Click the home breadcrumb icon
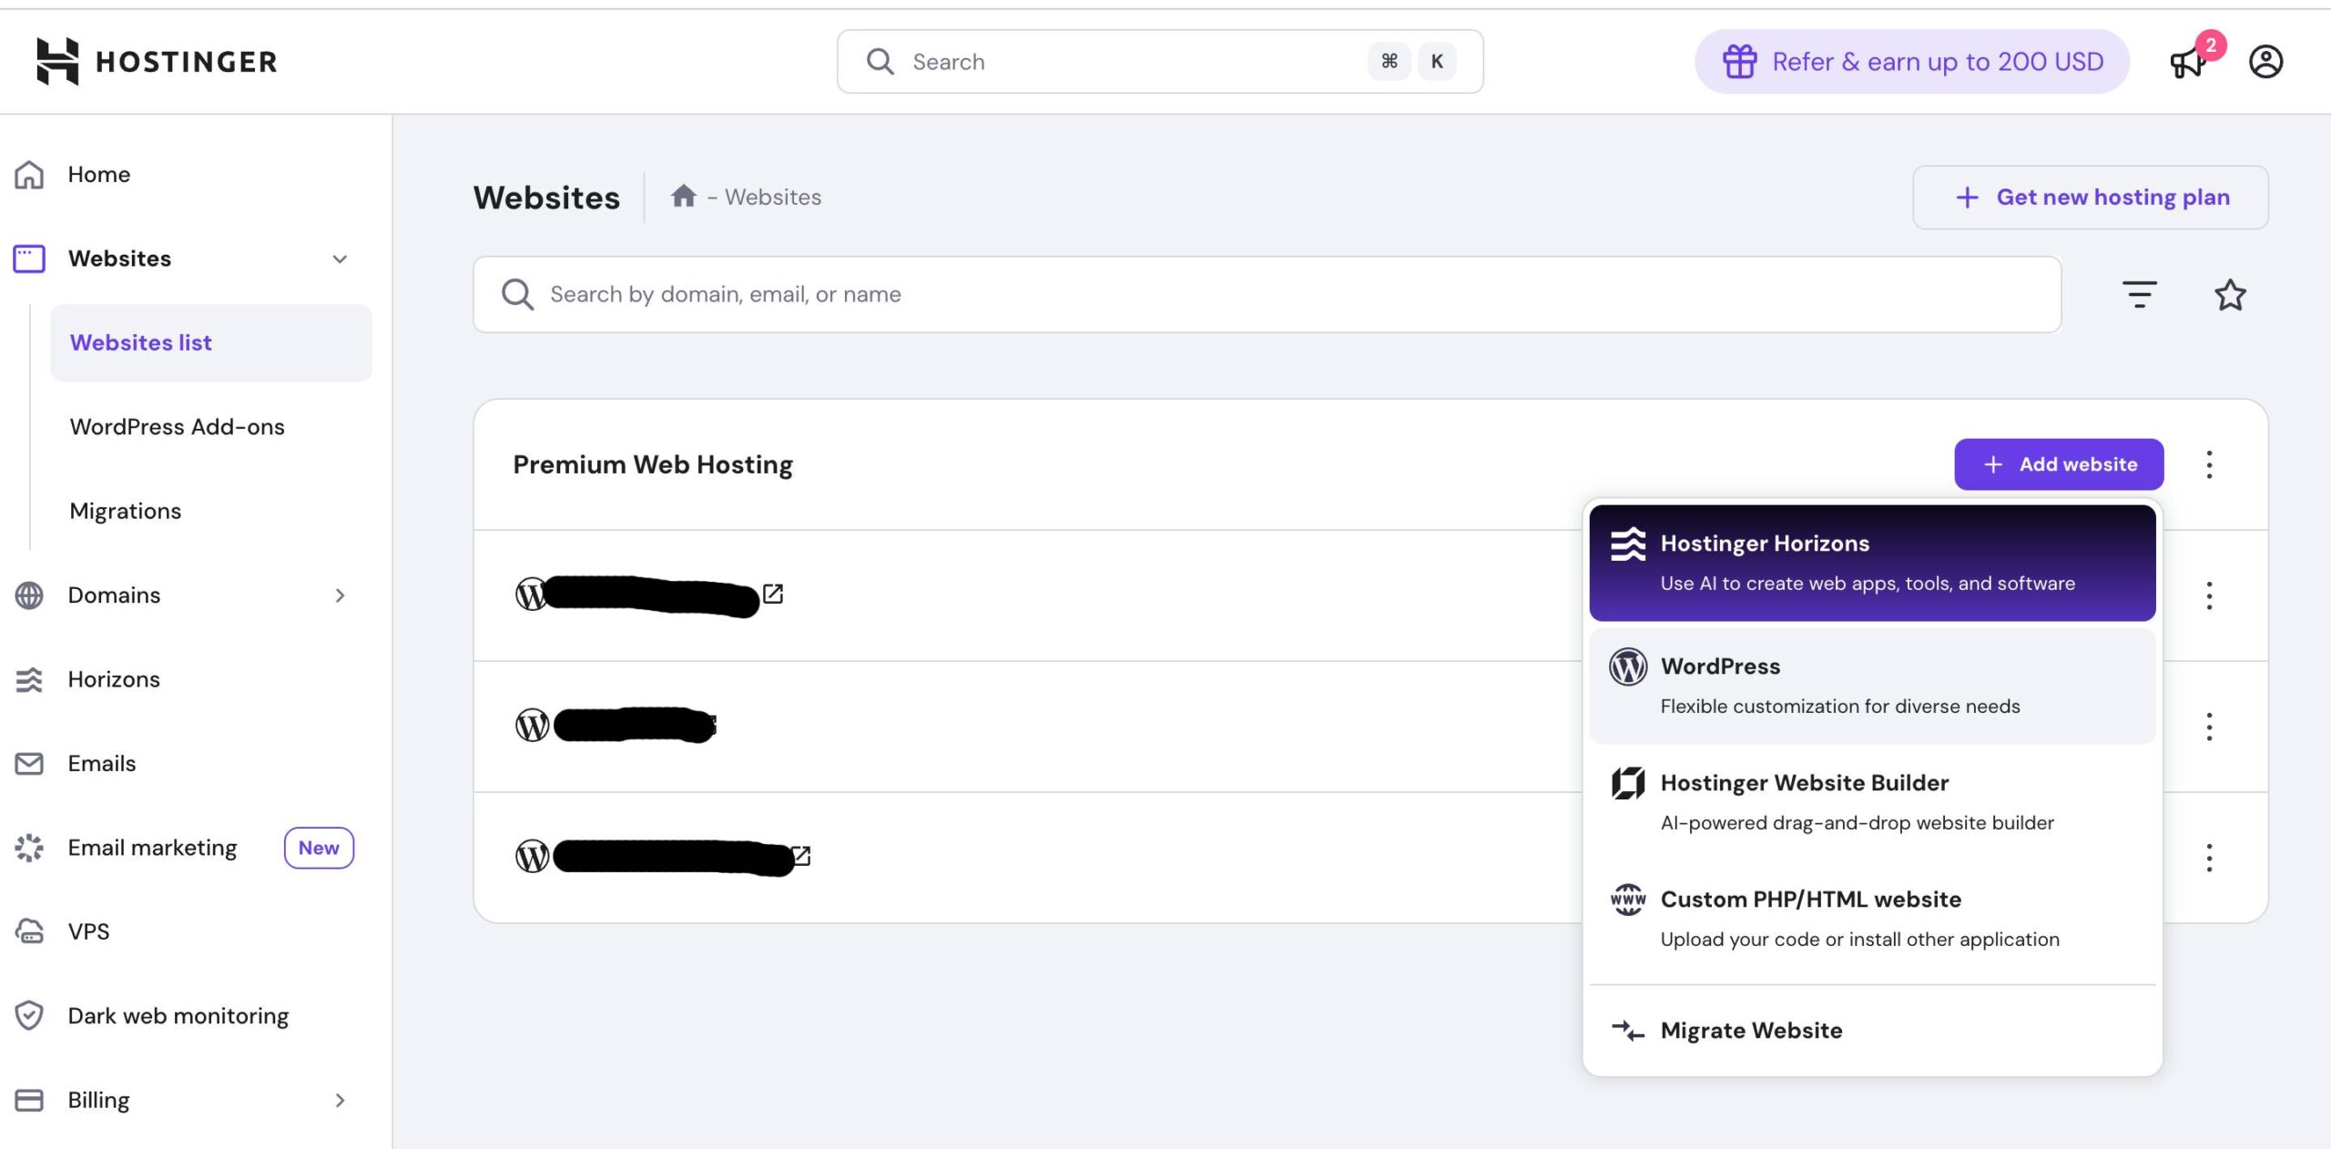Screen dimensions: 2331x1149 coord(683,196)
